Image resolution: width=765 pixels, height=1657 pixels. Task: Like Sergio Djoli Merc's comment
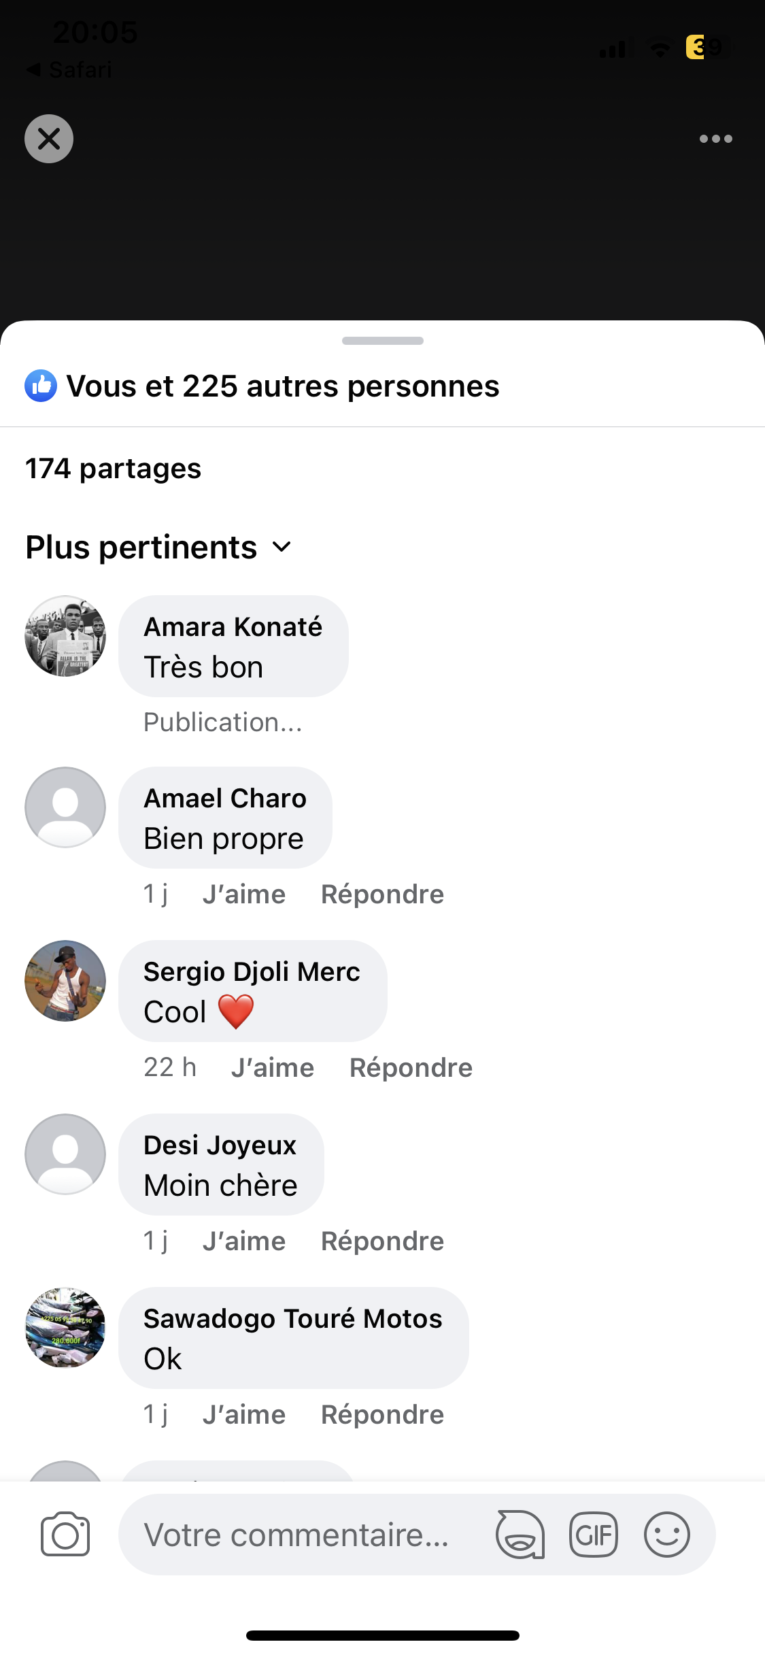[x=273, y=1068]
